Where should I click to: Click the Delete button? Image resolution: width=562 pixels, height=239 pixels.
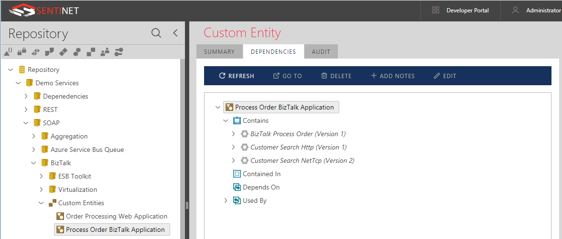pyautogui.click(x=336, y=76)
